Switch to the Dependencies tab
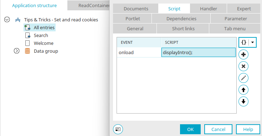The image size is (262, 136). click(x=181, y=19)
